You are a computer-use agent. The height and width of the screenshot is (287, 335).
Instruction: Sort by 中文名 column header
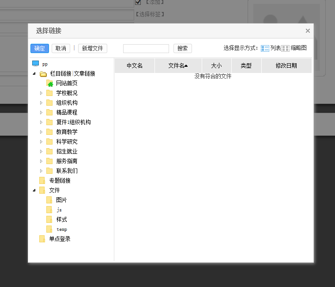click(135, 66)
